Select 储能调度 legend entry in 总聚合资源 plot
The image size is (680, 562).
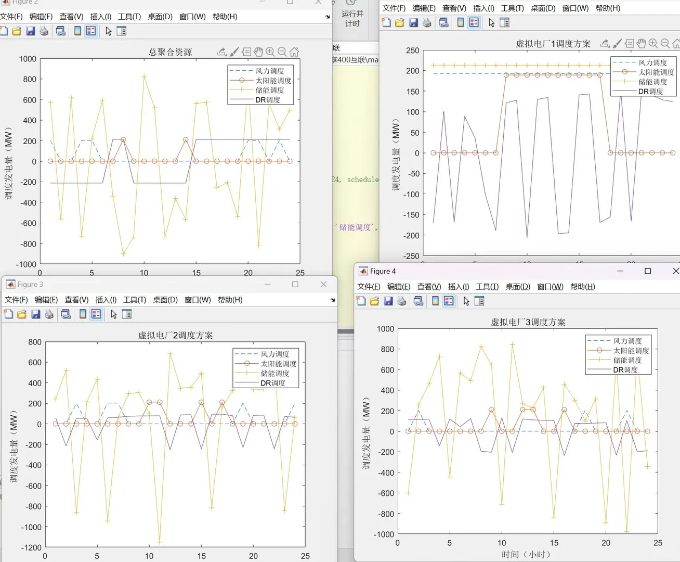tap(261, 90)
